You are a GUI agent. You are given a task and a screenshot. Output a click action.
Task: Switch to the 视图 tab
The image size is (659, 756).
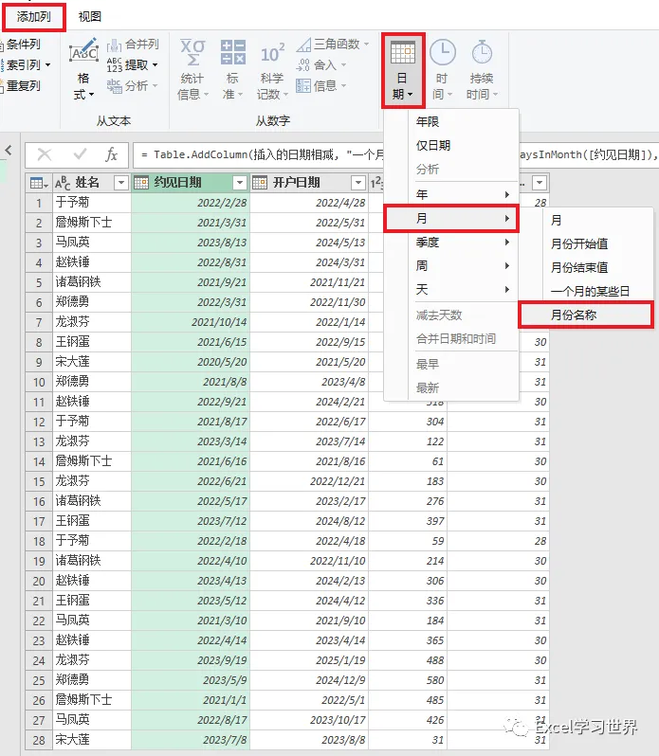click(90, 17)
